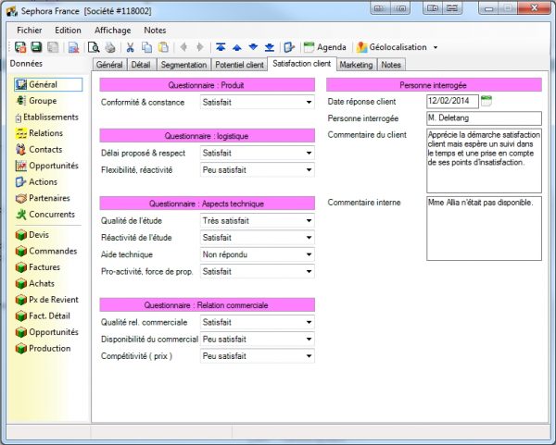The image size is (556, 445).
Task: Jump to first record arrow icon
Action: point(221,47)
